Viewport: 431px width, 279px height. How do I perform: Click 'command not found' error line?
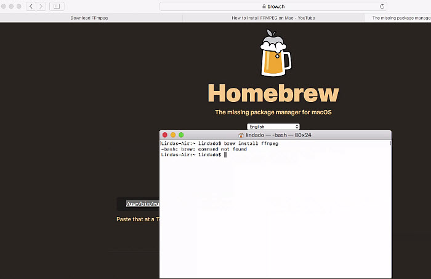tap(204, 149)
